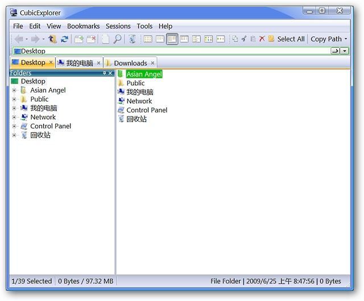
Task: Switch to the 我的电脑 tab
Action: point(79,63)
